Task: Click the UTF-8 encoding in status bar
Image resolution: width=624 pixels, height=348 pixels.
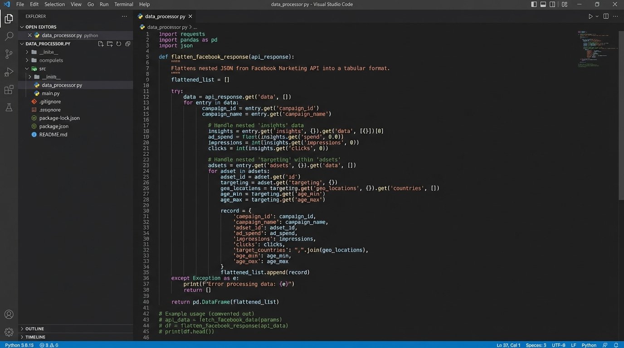Action: 559,345
